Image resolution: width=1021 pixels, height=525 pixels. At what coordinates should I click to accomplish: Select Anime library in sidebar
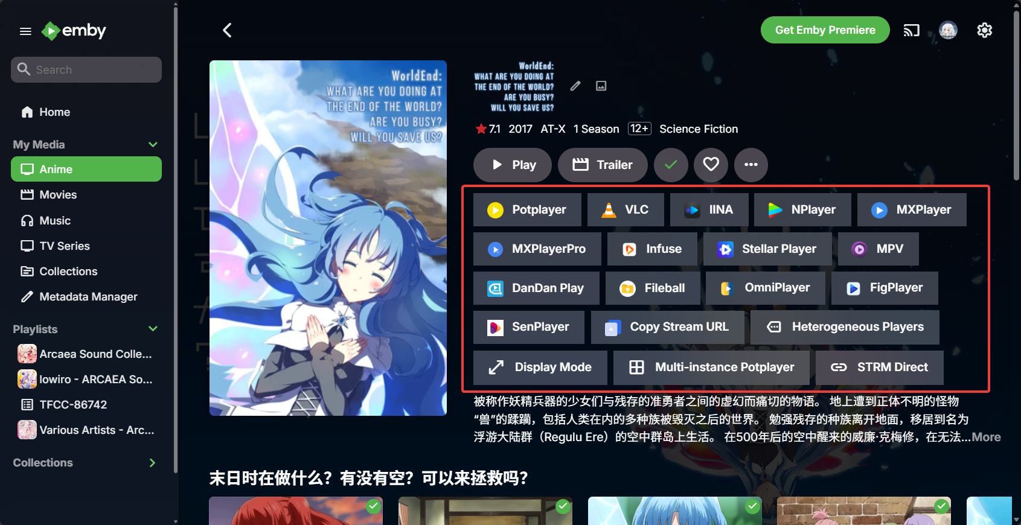point(86,170)
